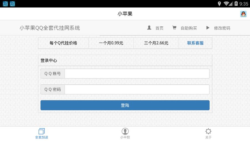Viewport: 250px width, 141px height.
Task: Click the person icon beside 首页
Action: (149, 28)
